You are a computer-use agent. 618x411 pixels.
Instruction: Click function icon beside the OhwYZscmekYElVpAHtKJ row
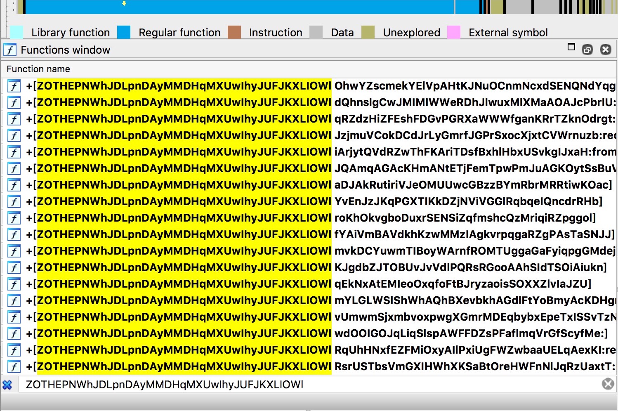(x=14, y=86)
